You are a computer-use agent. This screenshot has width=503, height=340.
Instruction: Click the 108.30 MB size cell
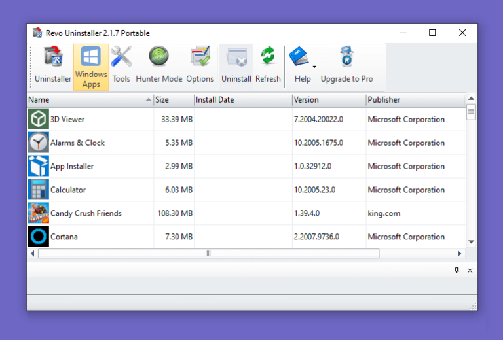click(x=175, y=213)
